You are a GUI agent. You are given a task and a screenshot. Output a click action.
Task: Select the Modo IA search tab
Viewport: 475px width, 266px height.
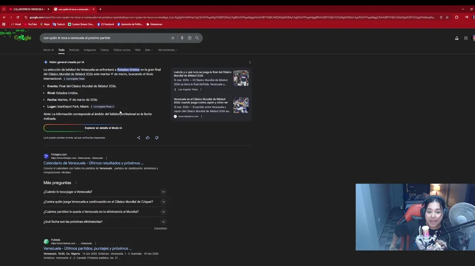coord(48,50)
